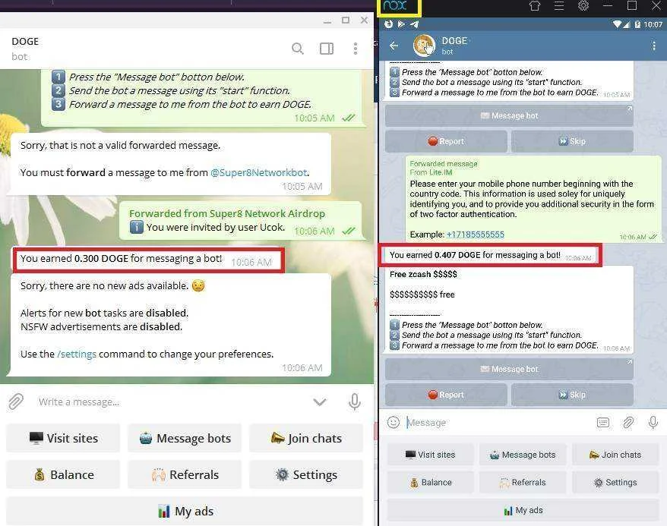667x526 pixels.
Task: Open search in the desktop DOGE chat
Action: pos(297,49)
